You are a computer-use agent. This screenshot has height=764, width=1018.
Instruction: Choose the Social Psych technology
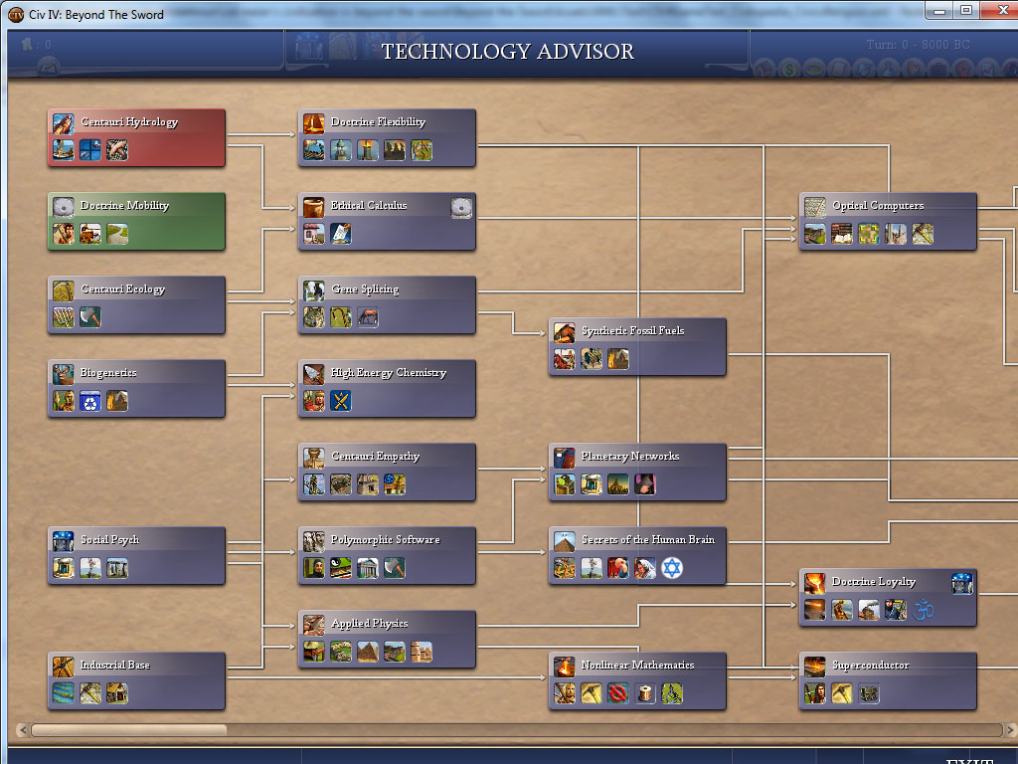[x=137, y=556]
